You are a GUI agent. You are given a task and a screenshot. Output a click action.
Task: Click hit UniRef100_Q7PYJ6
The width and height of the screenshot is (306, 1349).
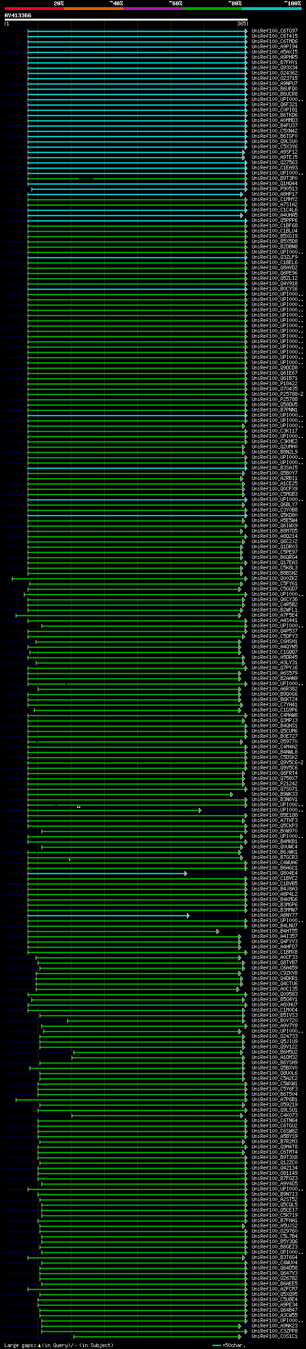(x=274, y=668)
